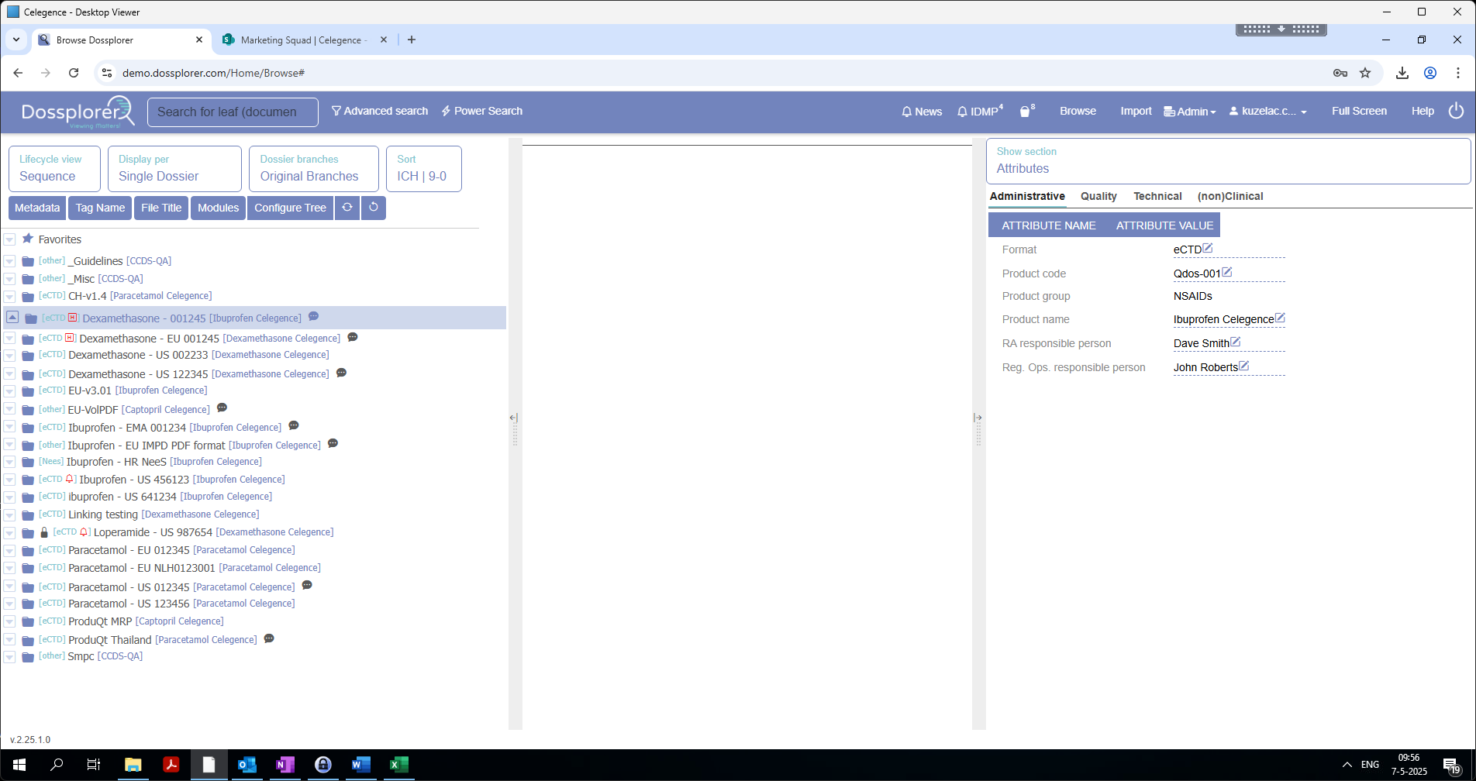Open the comment bubble on EU-VolPDF

tap(222, 408)
